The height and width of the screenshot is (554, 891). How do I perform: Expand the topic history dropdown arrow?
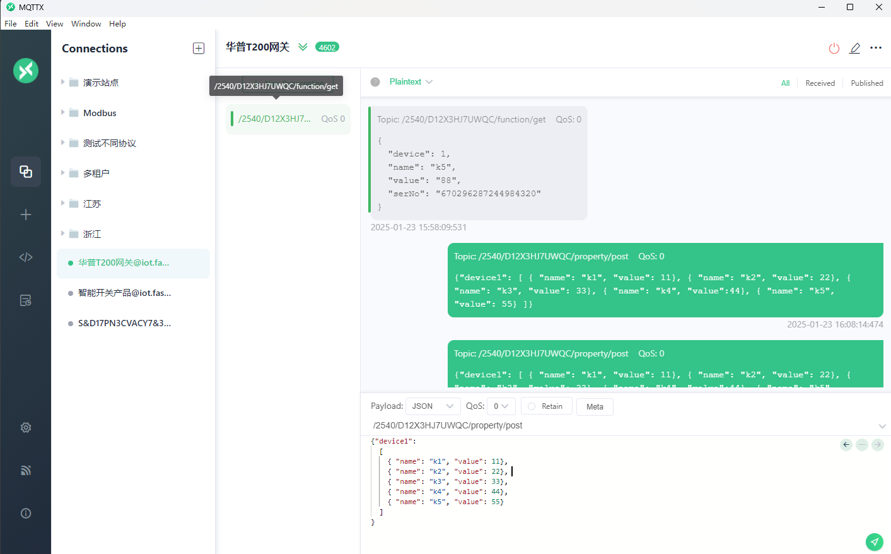click(x=882, y=427)
